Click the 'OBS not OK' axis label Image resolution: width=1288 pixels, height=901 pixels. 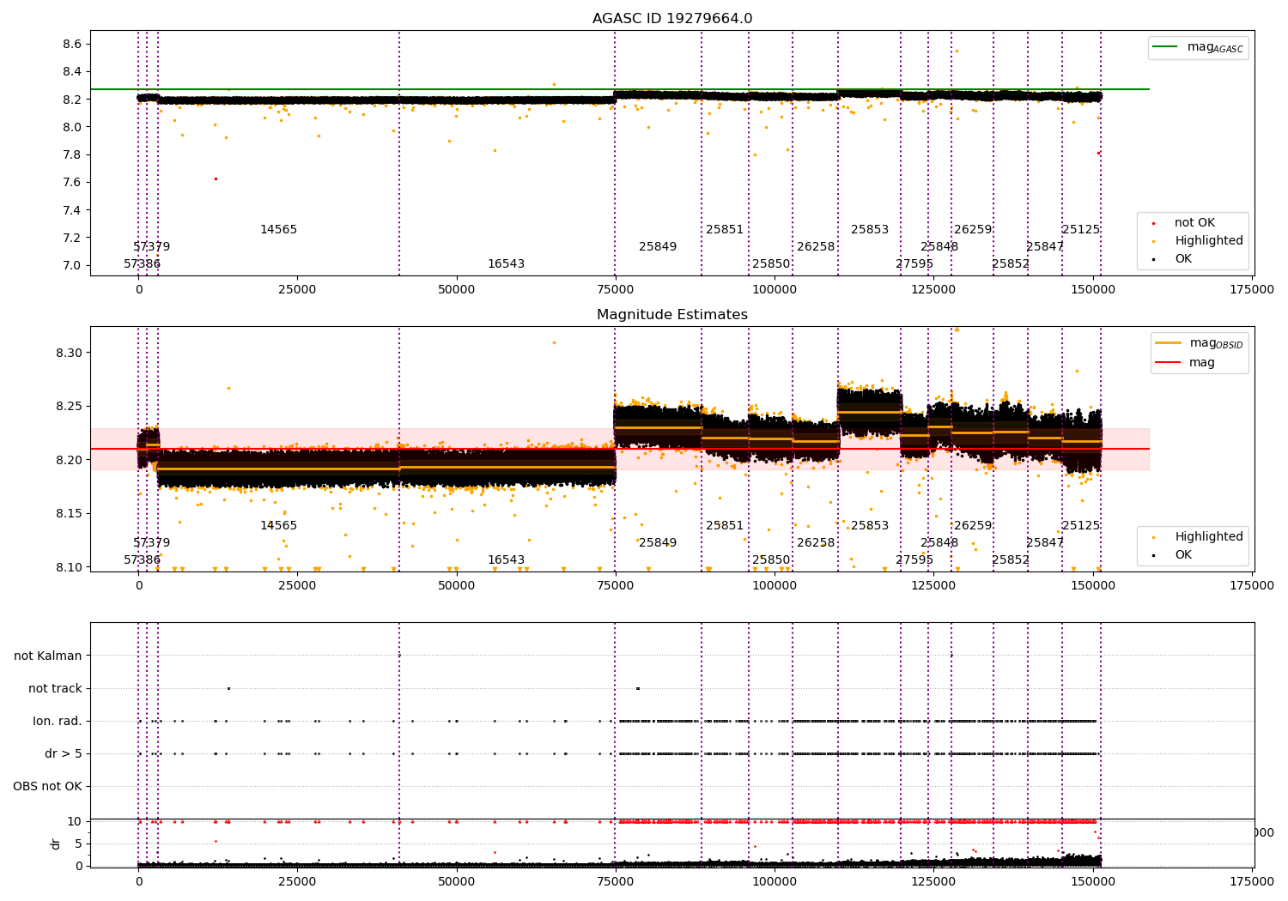point(47,786)
